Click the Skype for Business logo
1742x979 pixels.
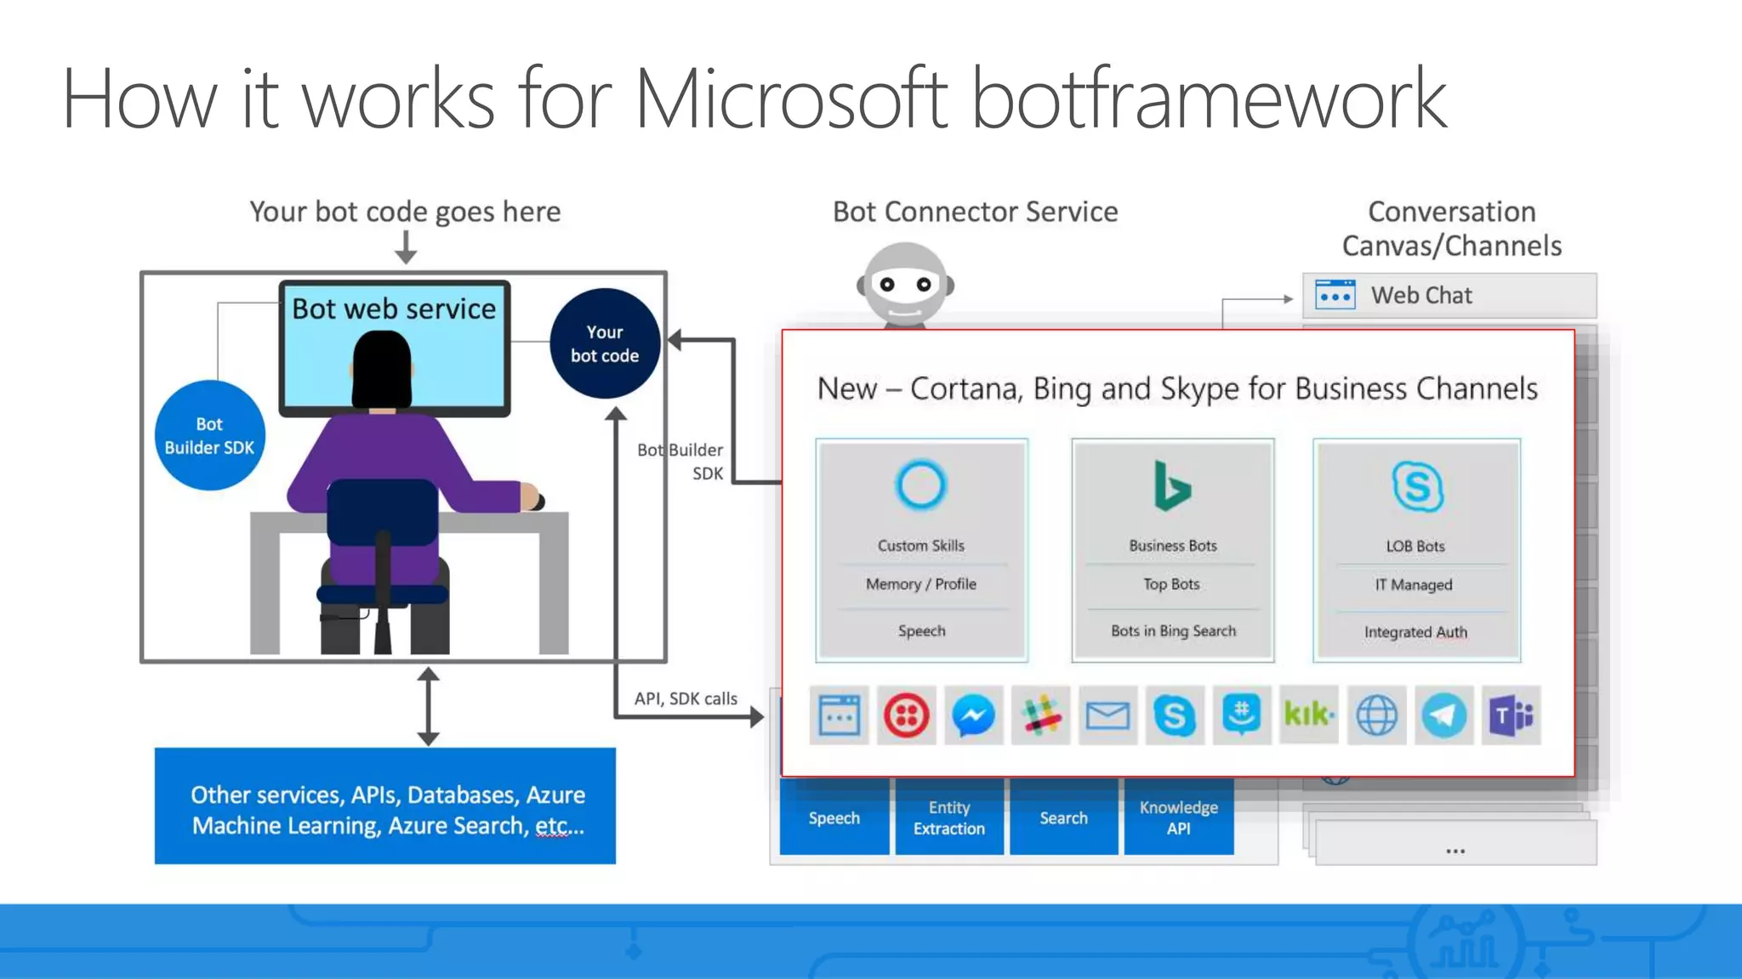(x=1417, y=486)
